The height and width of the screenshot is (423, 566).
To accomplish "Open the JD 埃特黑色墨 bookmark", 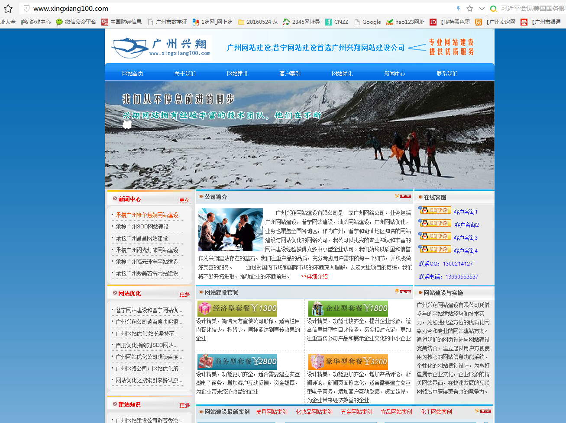I will pyautogui.click(x=450, y=22).
